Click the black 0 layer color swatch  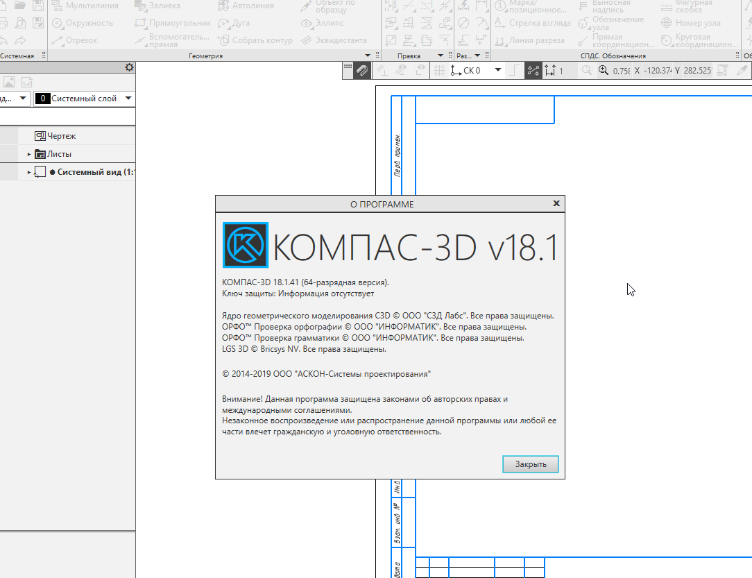pyautogui.click(x=42, y=99)
